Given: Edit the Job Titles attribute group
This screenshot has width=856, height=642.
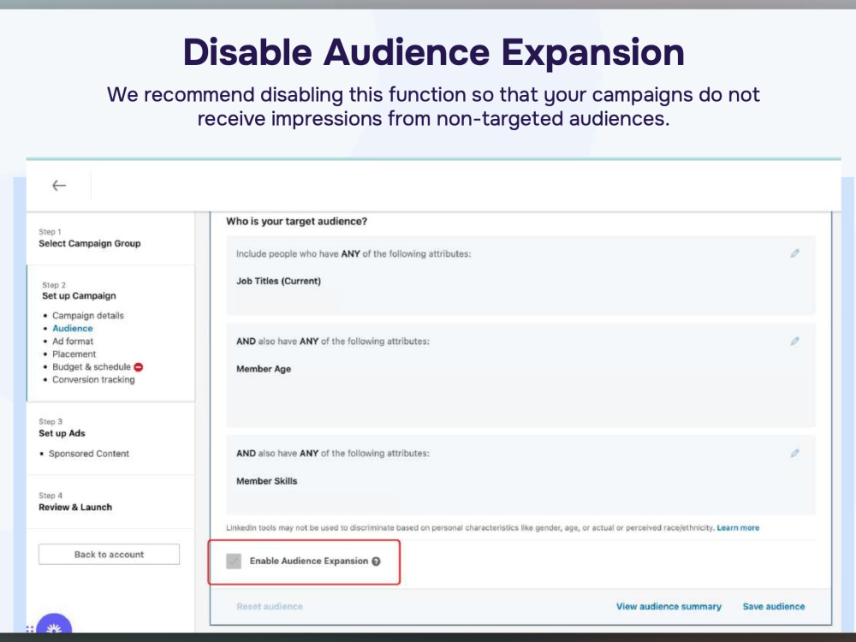Looking at the screenshot, I should [795, 253].
